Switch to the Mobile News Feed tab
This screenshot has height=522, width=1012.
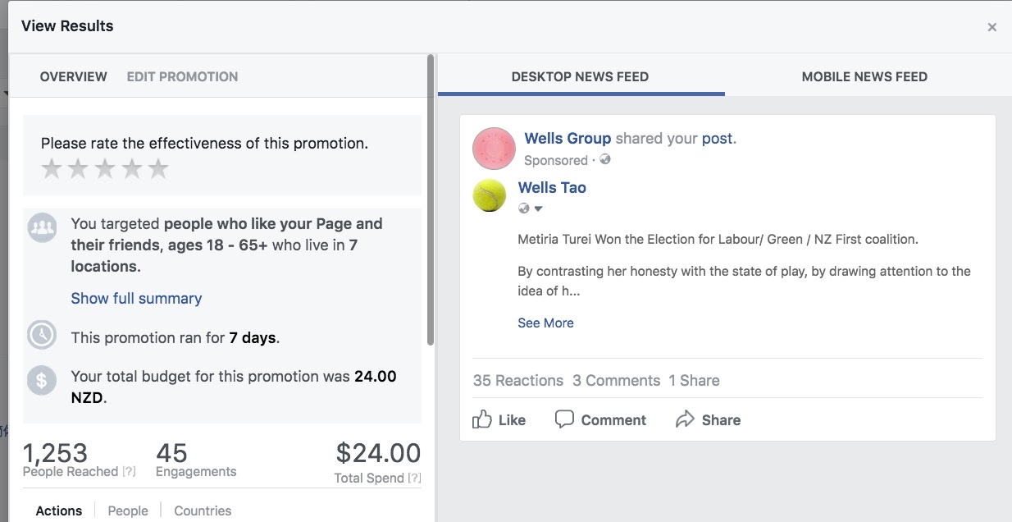(x=864, y=76)
